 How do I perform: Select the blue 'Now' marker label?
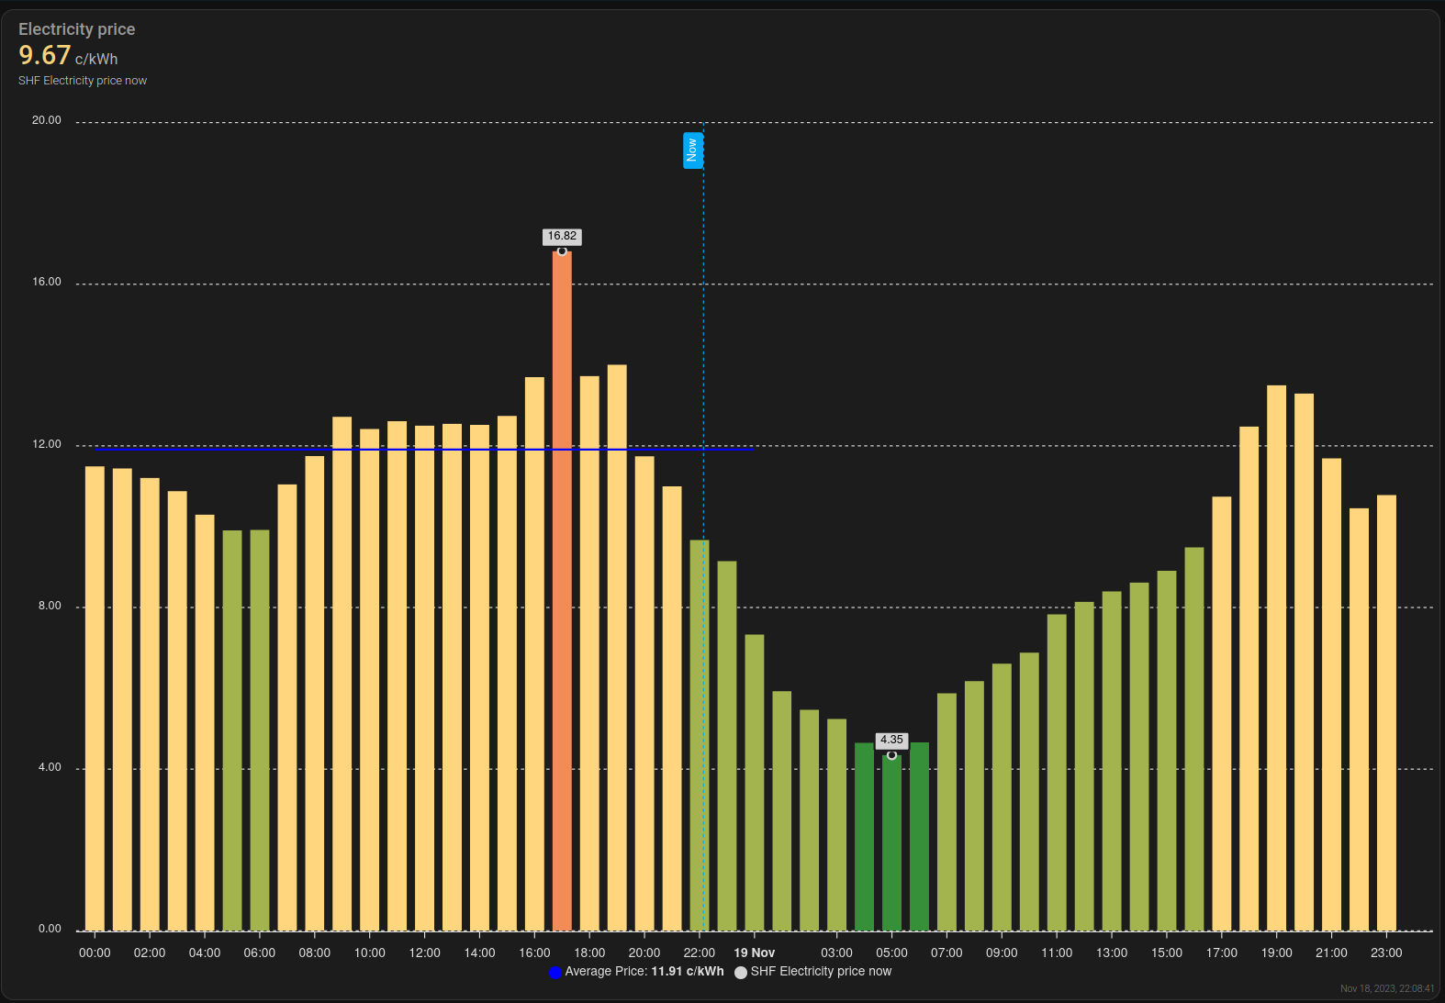(692, 150)
